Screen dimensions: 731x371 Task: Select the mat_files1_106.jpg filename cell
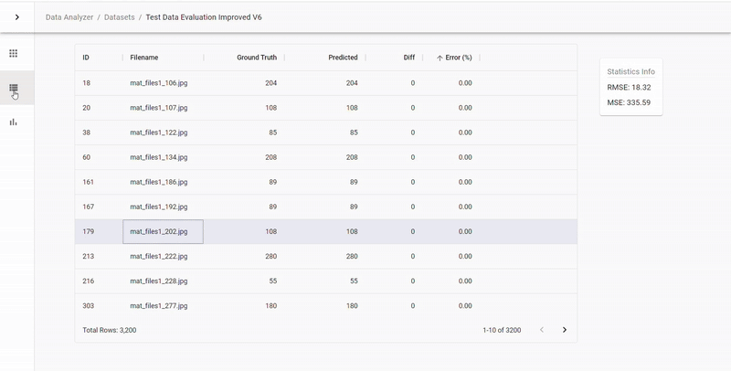point(164,83)
